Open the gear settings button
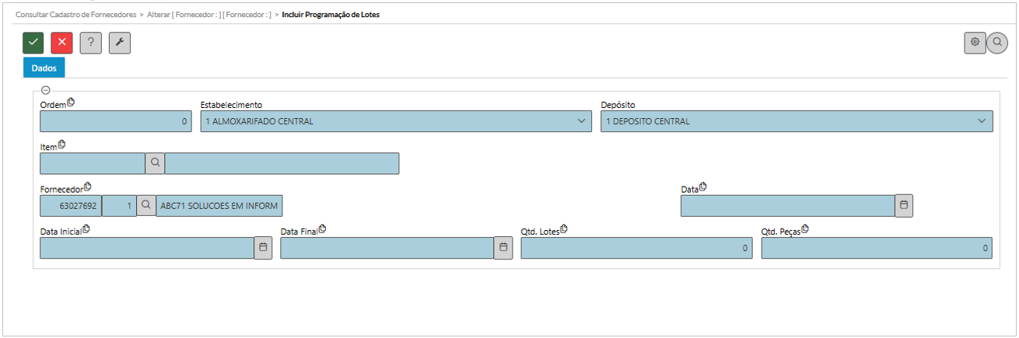Image resolution: width=1019 pixels, height=338 pixels. 975,43
